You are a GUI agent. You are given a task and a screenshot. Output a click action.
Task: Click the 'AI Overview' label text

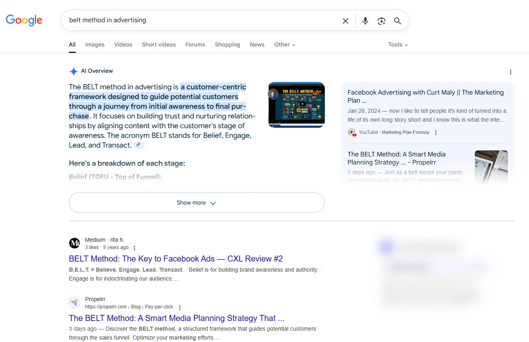click(97, 71)
